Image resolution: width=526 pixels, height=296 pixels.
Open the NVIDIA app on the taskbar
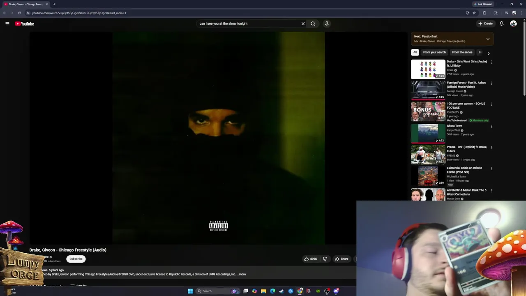318,291
